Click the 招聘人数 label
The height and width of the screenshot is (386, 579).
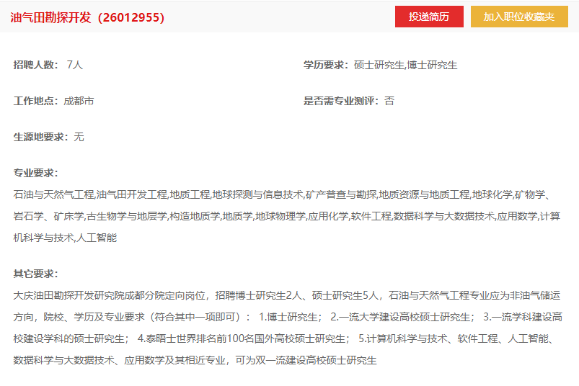pyautogui.click(x=35, y=65)
